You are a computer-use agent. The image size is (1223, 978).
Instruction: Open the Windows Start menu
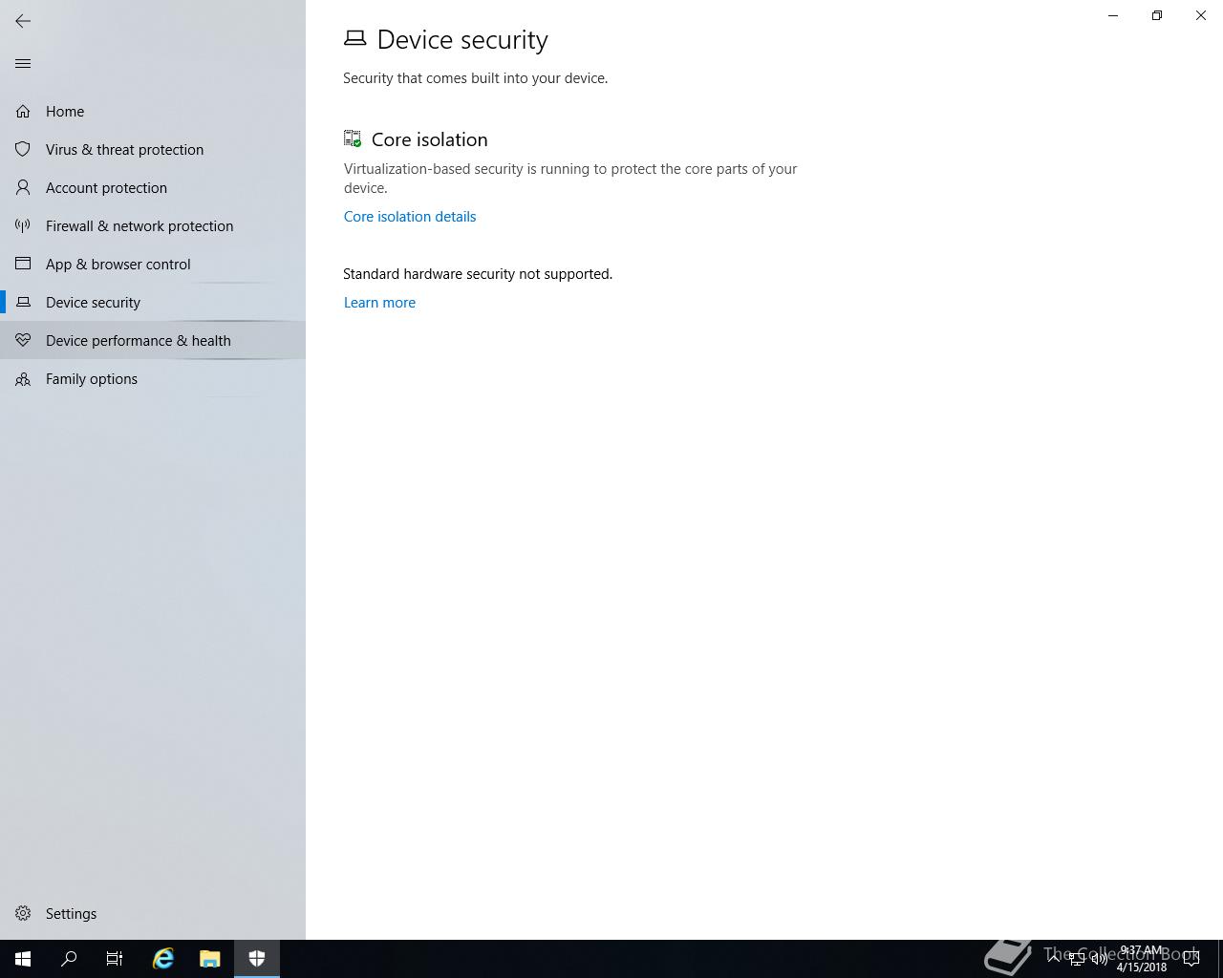click(23, 959)
